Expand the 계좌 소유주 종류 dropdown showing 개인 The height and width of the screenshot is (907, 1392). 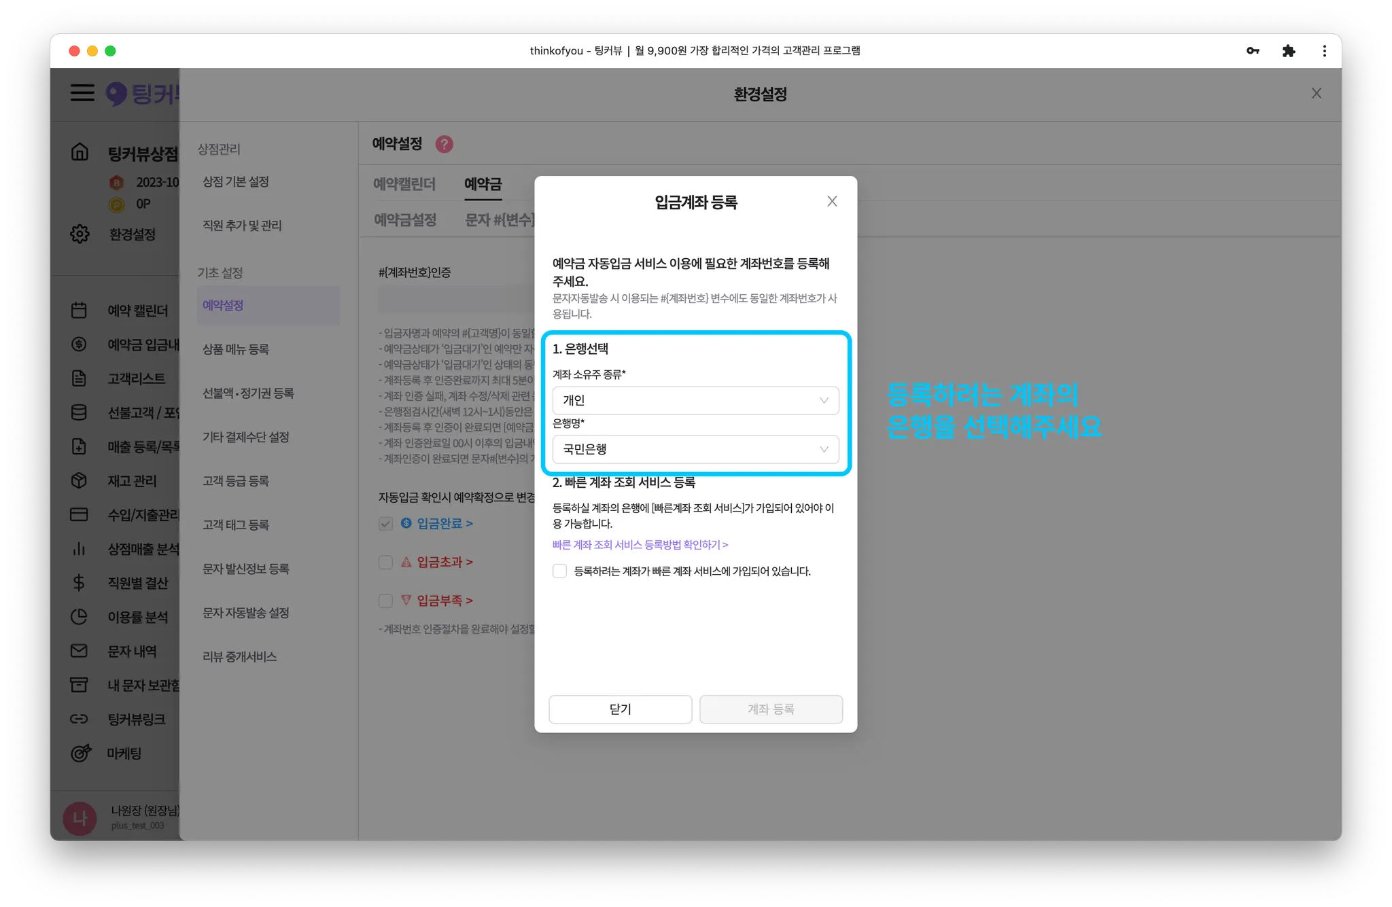tap(695, 400)
